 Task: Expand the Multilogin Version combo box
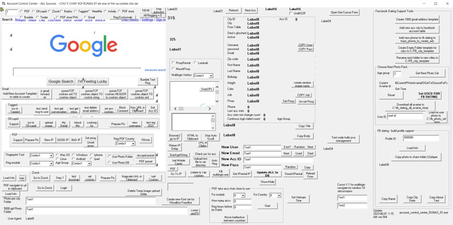click(x=211, y=75)
